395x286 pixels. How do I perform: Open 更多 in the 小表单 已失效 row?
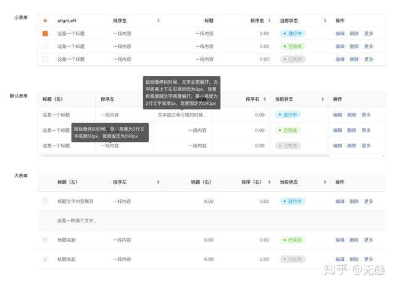(x=368, y=59)
